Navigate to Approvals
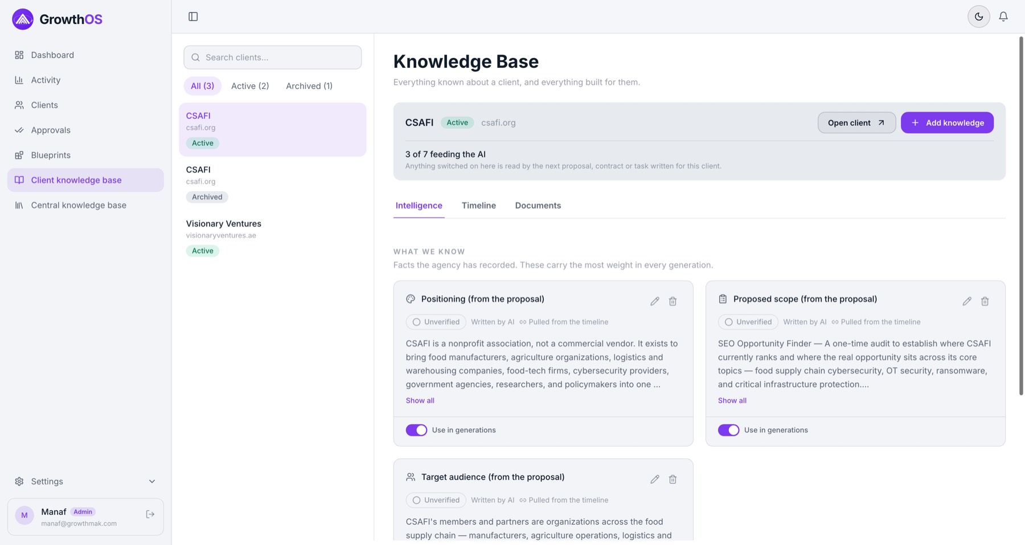Image resolution: width=1025 pixels, height=545 pixels. (85, 130)
